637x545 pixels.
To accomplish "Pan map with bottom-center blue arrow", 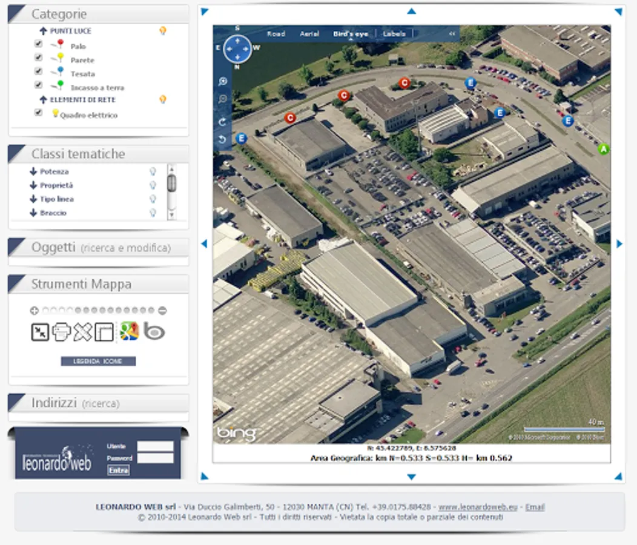I will [x=412, y=477].
